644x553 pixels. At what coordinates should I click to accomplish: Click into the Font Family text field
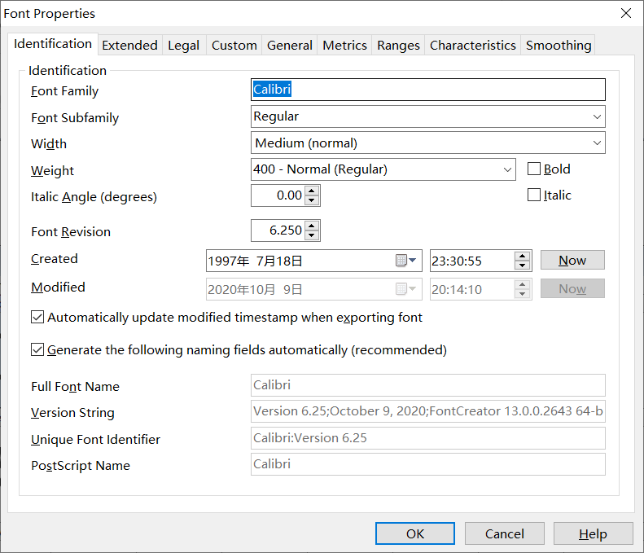pyautogui.click(x=428, y=90)
